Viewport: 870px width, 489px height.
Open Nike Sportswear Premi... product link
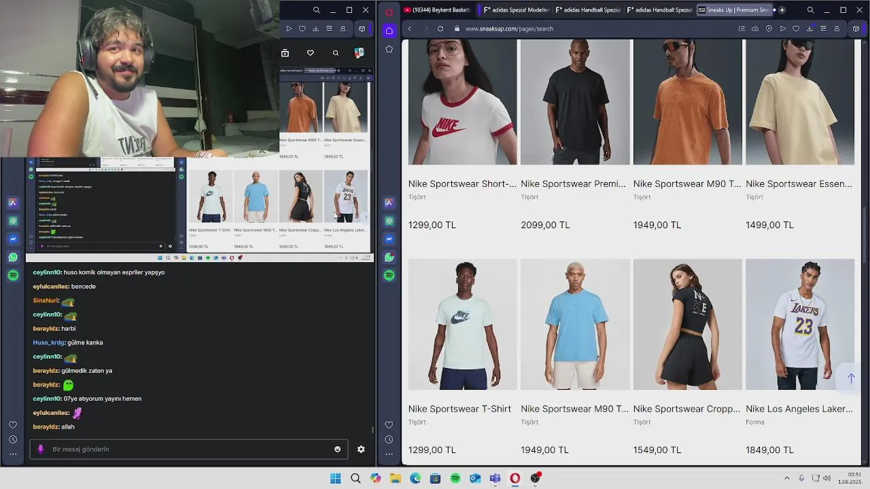click(x=574, y=184)
